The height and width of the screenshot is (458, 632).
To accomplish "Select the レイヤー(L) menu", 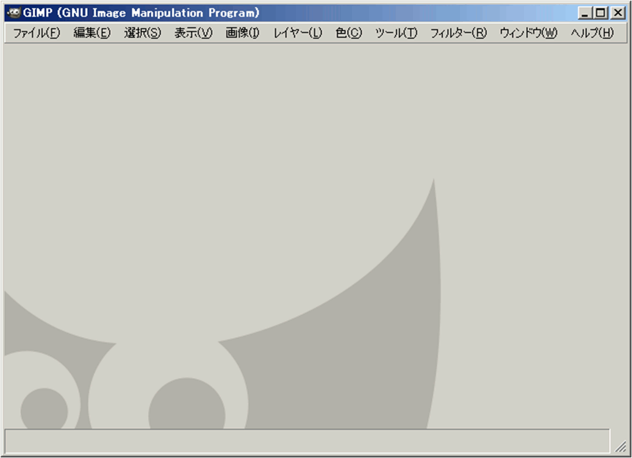I will point(298,34).
